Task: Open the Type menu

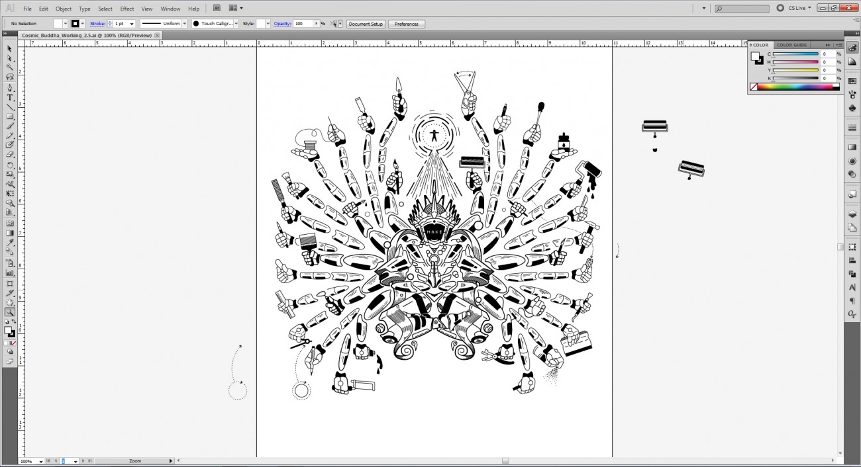Action: coord(85,9)
